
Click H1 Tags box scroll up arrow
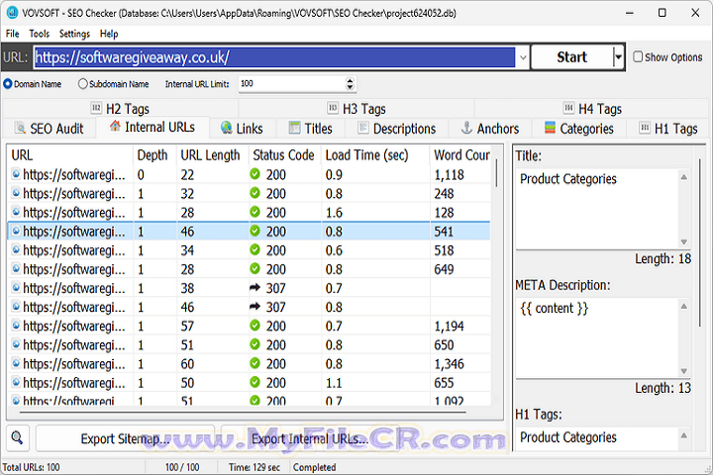(683, 435)
